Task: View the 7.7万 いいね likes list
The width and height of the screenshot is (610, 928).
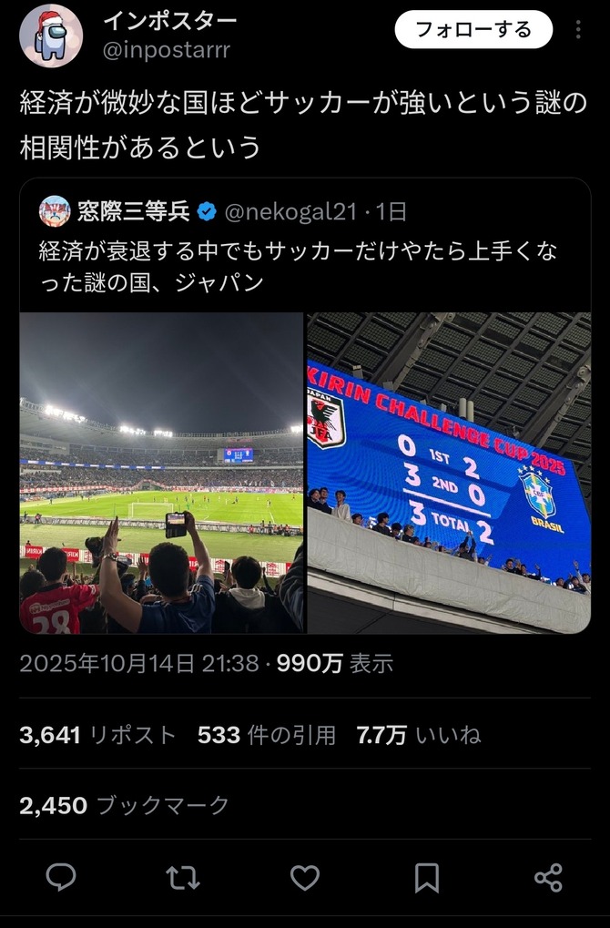Action: 419,735
